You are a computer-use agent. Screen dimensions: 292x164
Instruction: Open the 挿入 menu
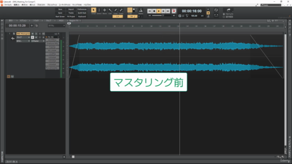(x=32, y=5)
